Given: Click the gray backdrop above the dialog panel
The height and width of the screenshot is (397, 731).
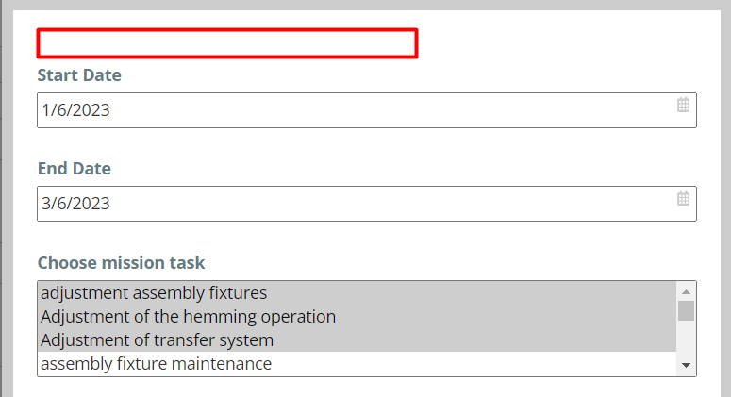Looking at the screenshot, I should coord(366,5).
